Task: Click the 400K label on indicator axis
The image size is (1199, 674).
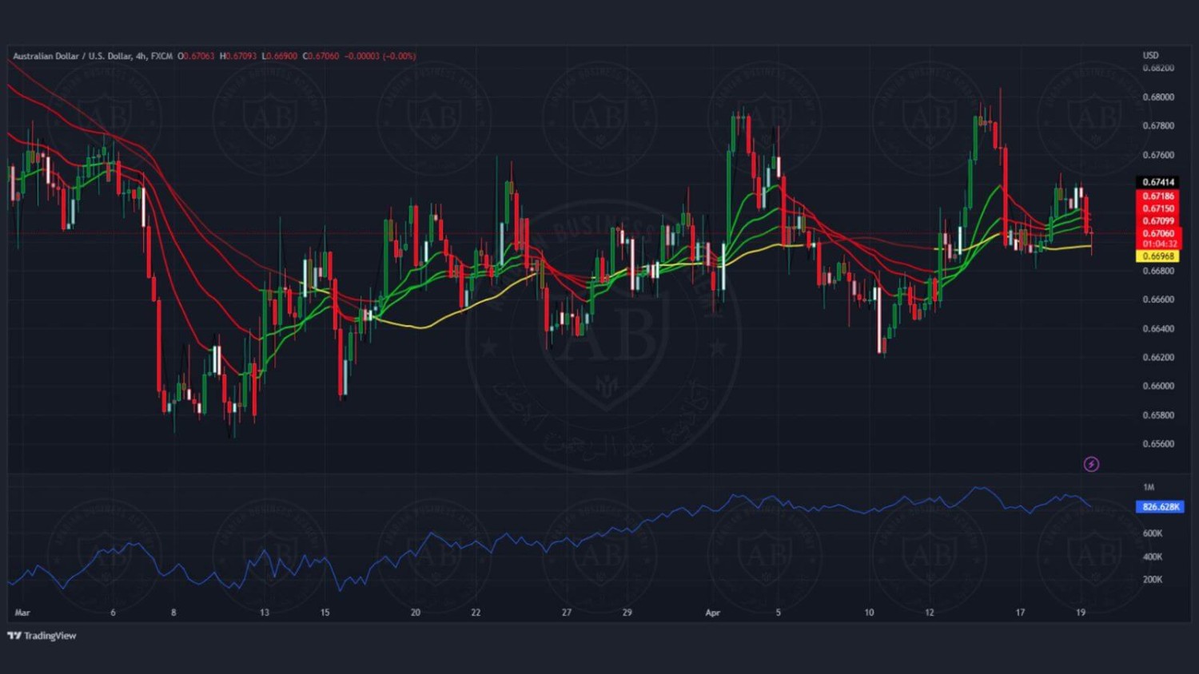Action: [1153, 557]
